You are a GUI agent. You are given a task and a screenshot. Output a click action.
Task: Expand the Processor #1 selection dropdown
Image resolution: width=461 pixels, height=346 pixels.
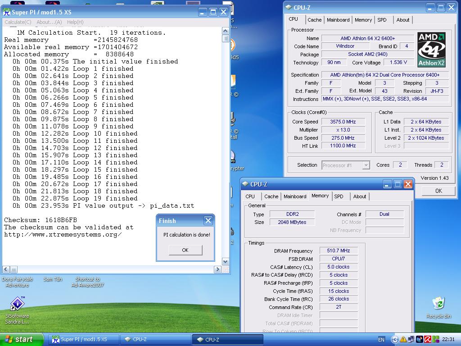366,165
